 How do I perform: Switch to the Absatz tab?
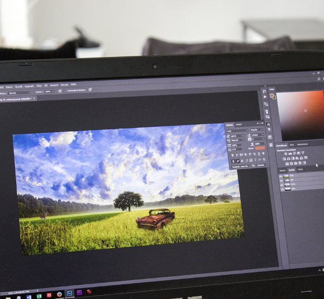point(239,124)
